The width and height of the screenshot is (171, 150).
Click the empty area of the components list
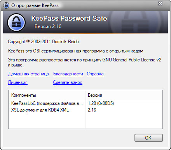pos(85,121)
